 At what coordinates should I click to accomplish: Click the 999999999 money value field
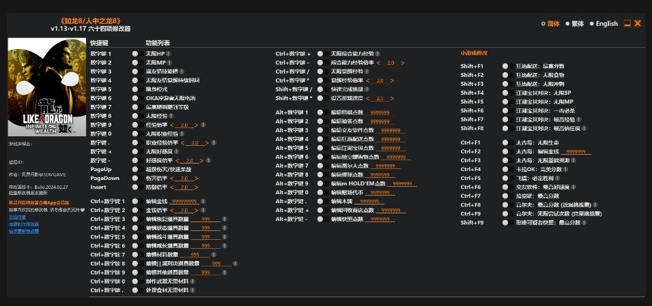(x=184, y=201)
